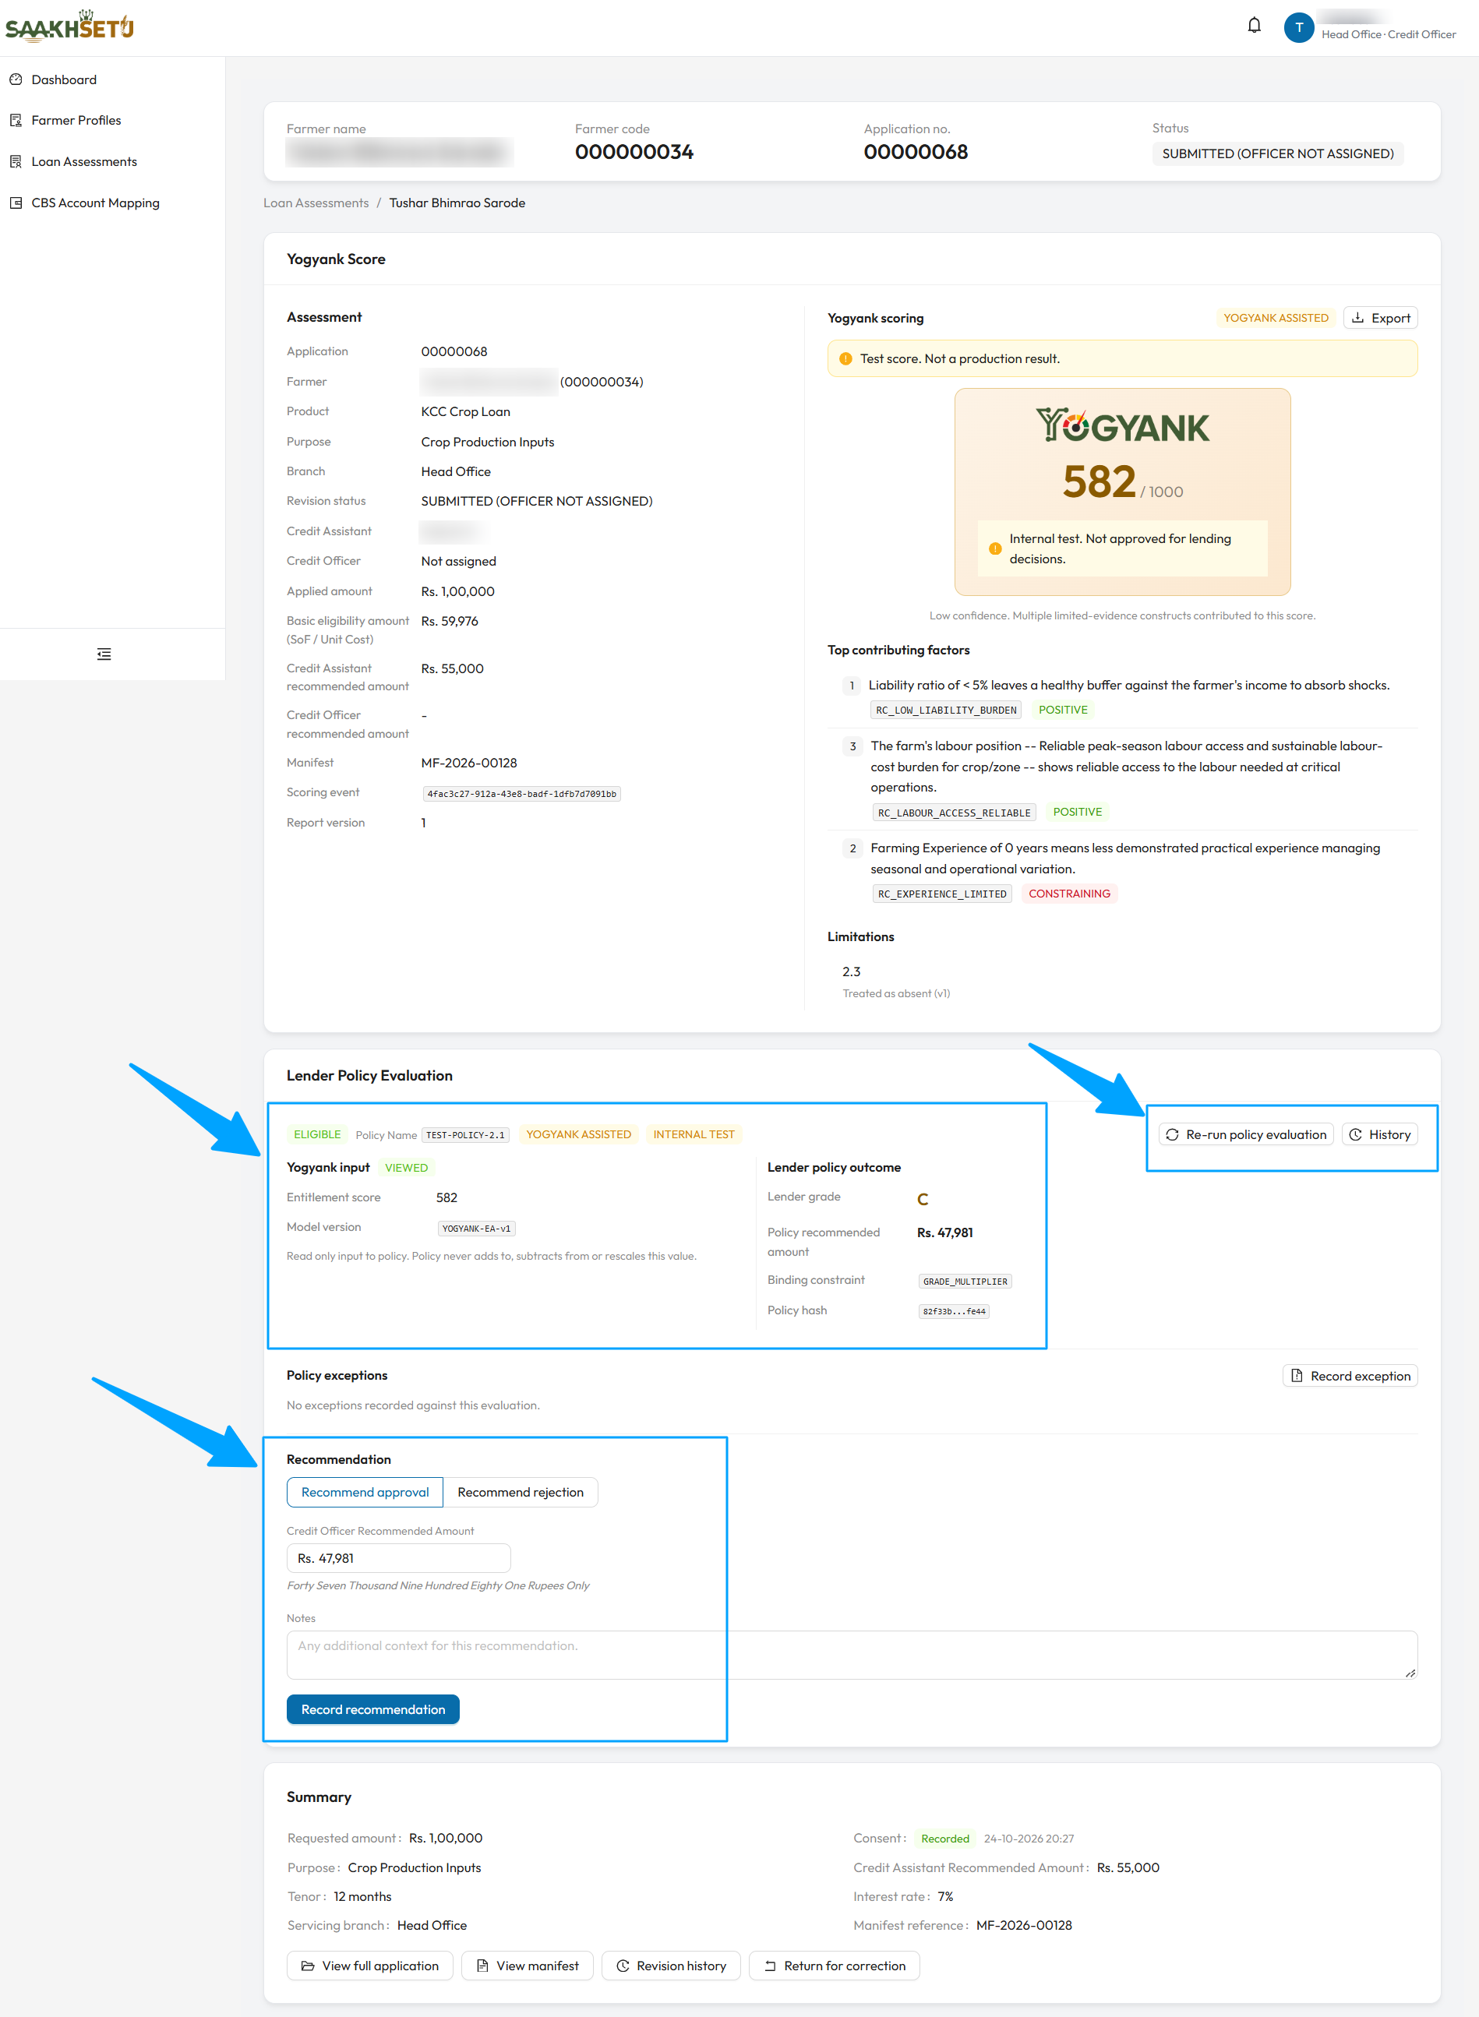Click the Farmer Profiles icon

point(16,120)
